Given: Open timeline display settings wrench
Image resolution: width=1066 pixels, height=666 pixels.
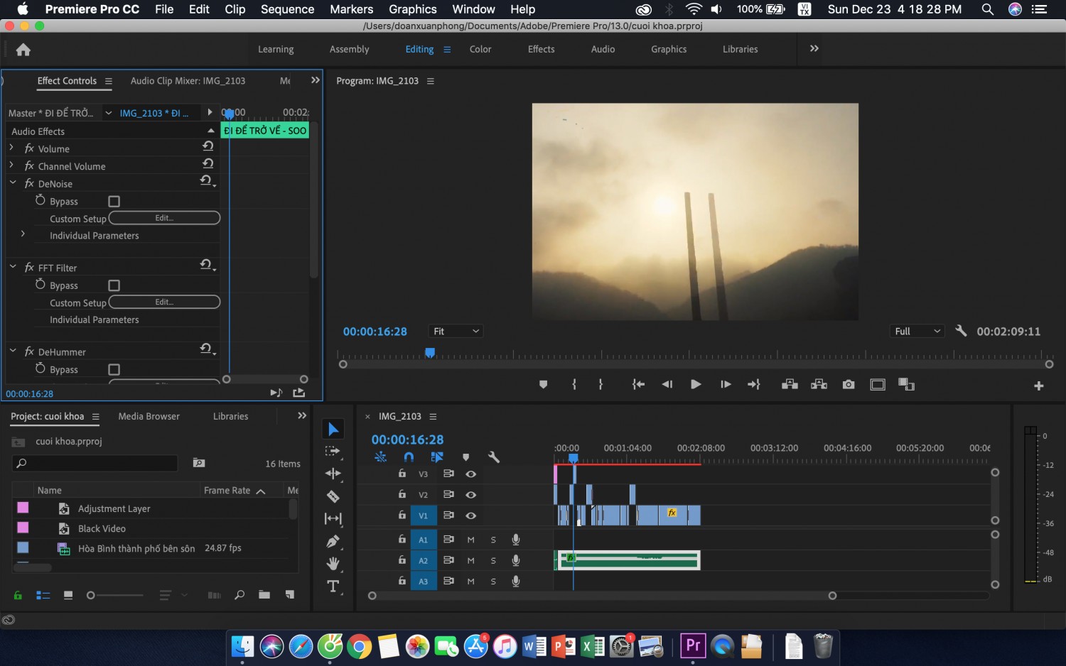Looking at the screenshot, I should (494, 457).
